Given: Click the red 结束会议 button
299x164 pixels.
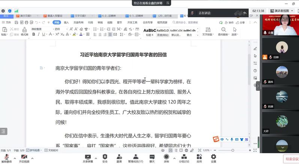Looking at the screenshot, I should 291,159.
